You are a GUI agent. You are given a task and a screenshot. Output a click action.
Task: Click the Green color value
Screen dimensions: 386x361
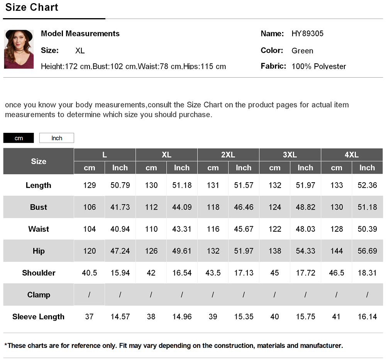click(x=302, y=51)
